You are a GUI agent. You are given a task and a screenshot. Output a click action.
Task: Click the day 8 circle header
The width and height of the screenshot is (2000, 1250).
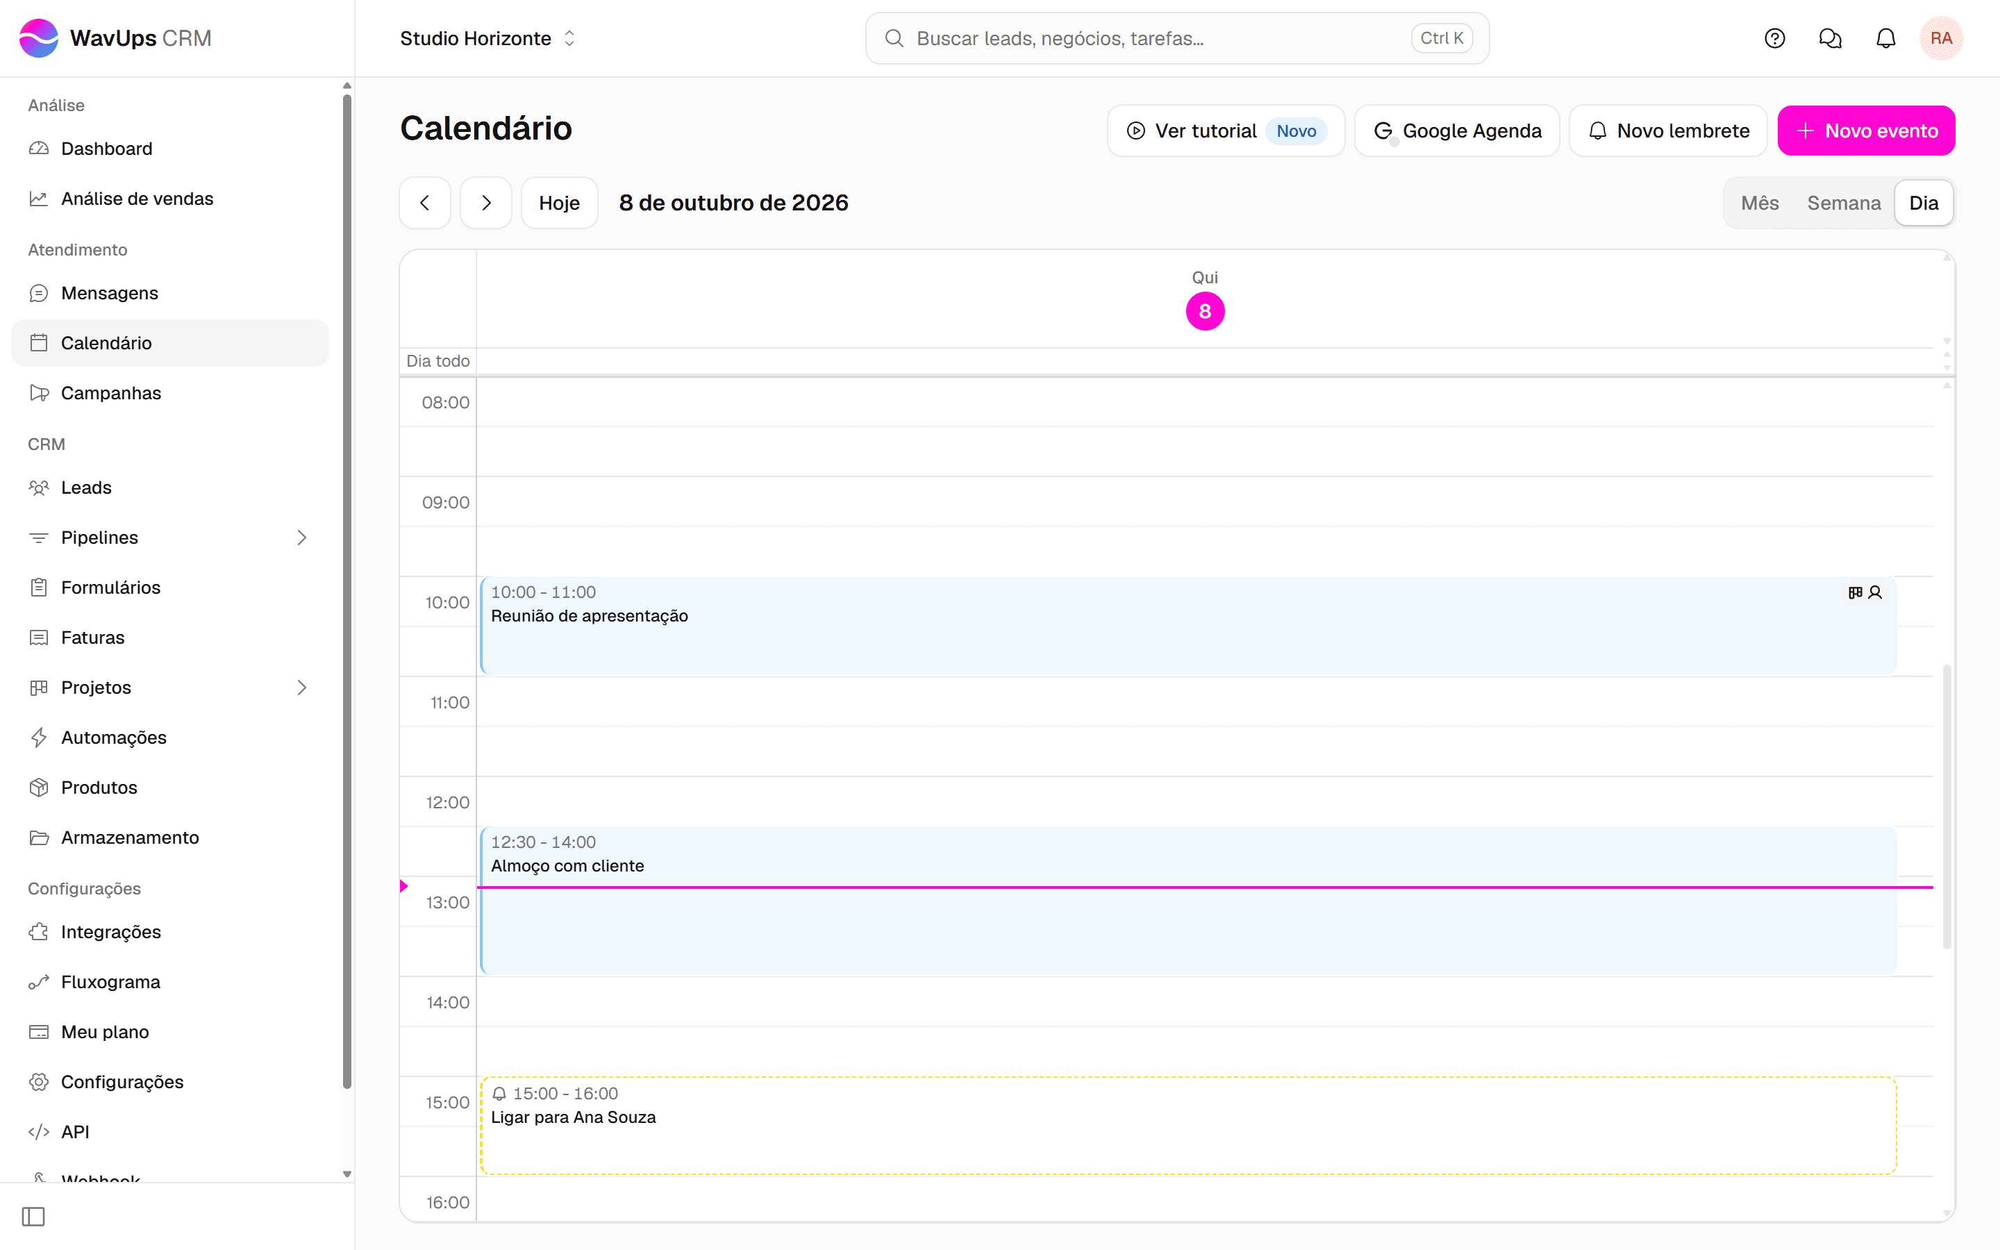[1205, 312]
